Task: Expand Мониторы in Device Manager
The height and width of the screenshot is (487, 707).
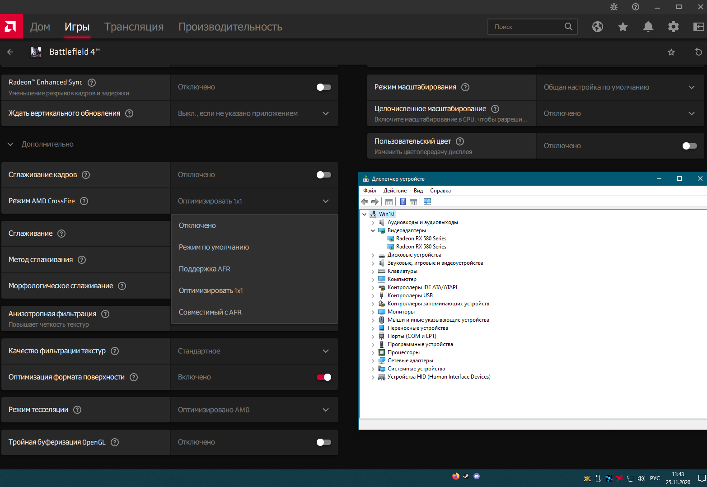Action: 373,312
